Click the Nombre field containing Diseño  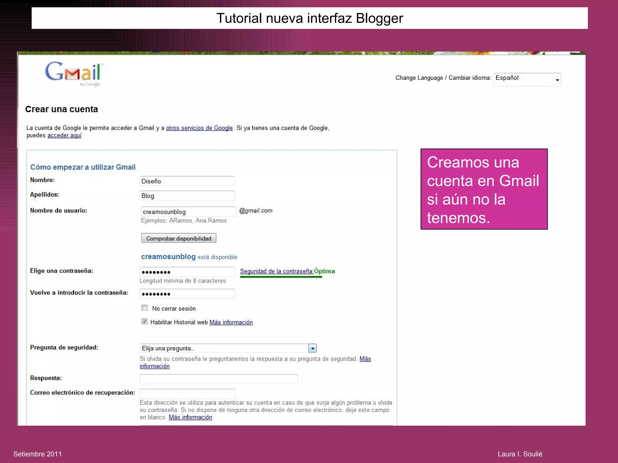tap(187, 181)
